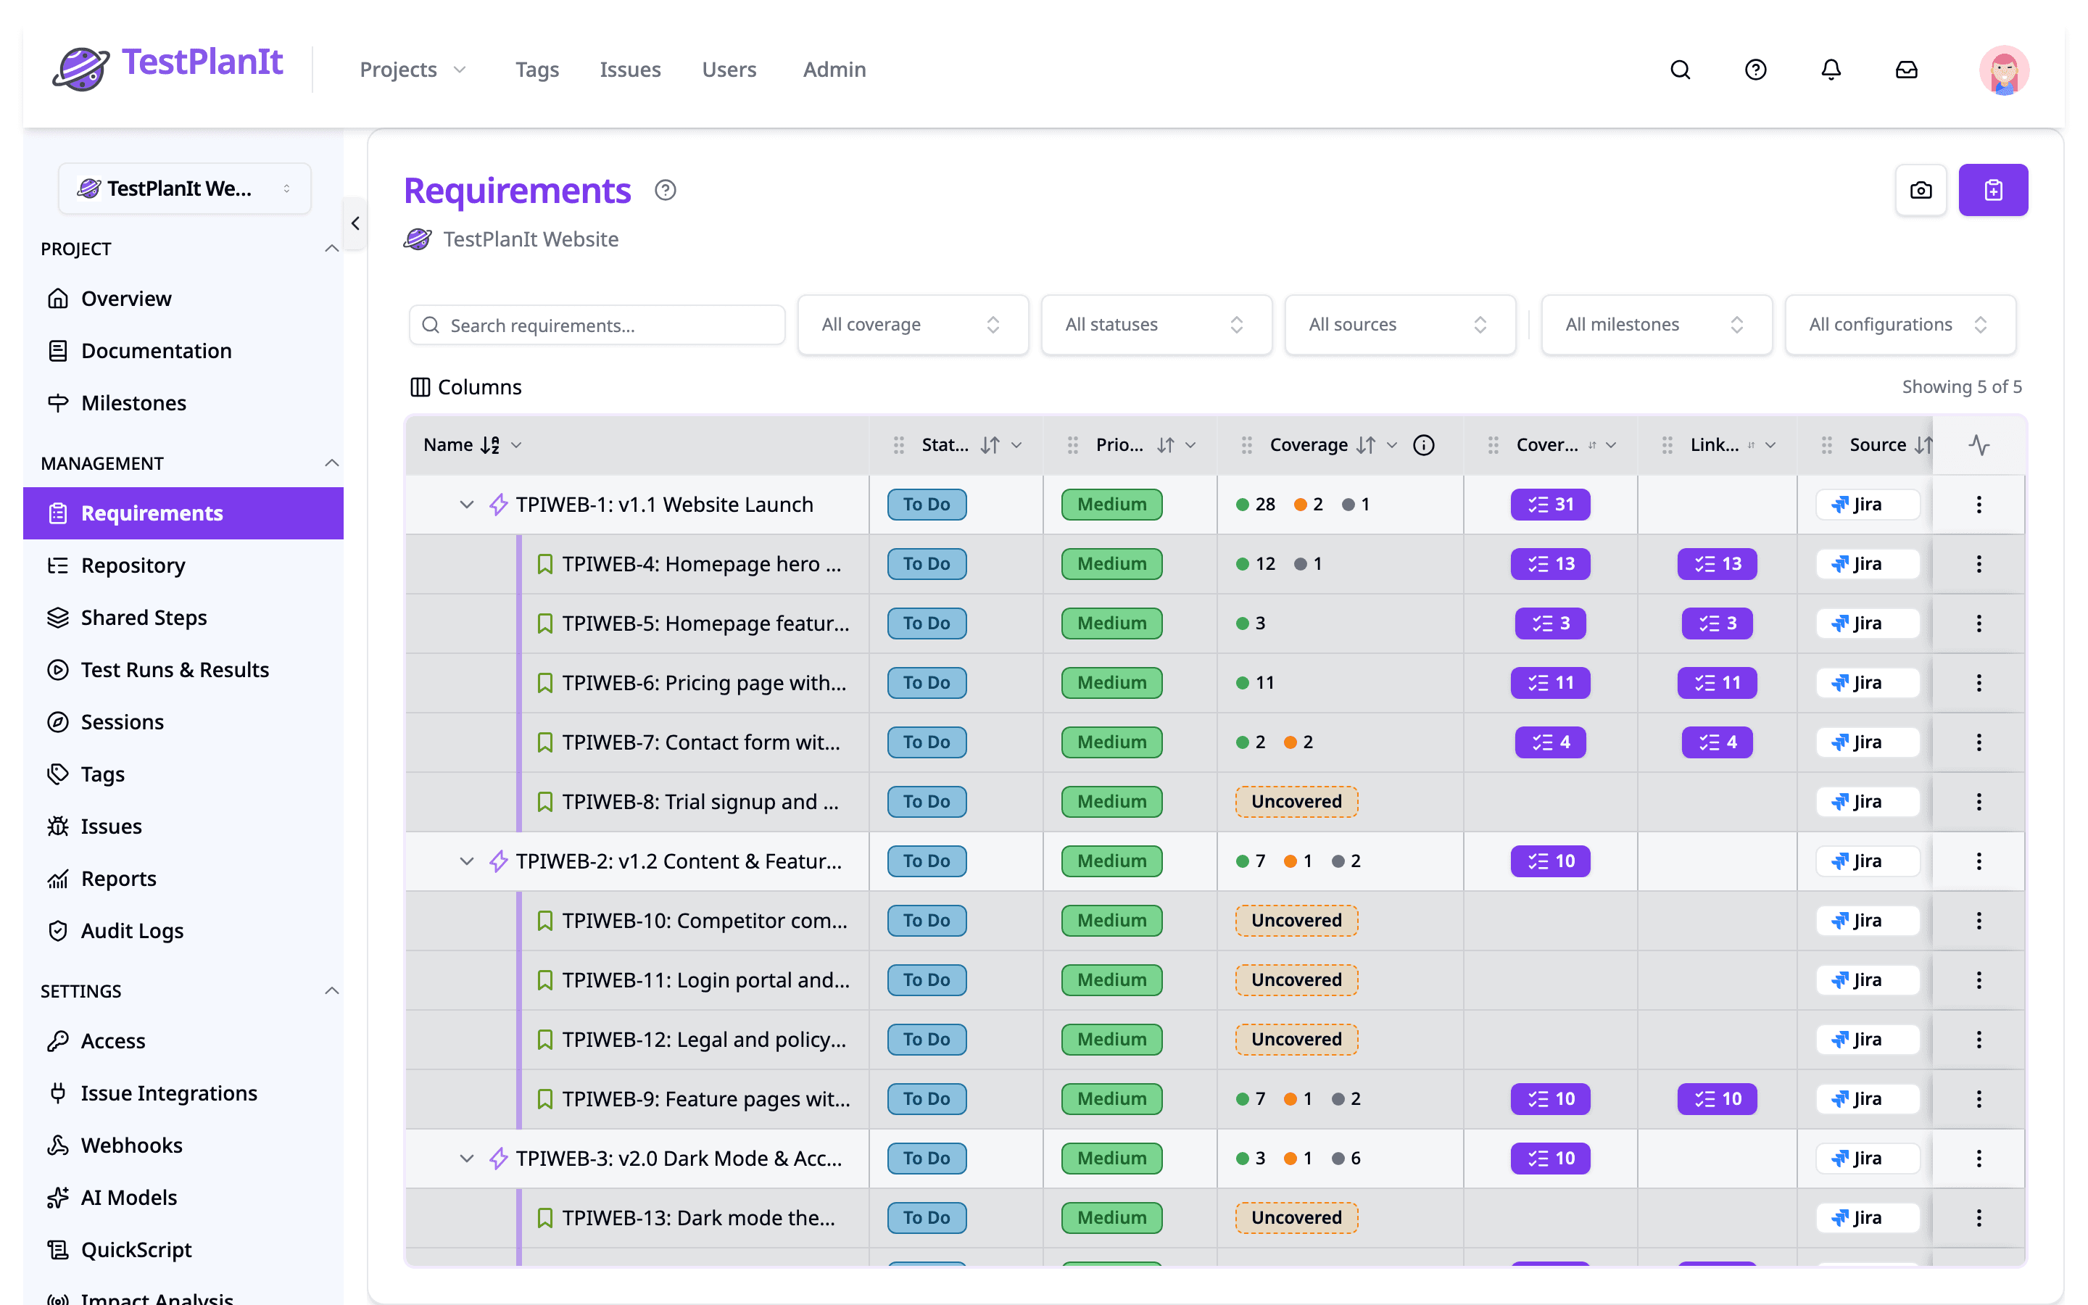Image resolution: width=2088 pixels, height=1305 pixels.
Task: Open the All sources filter
Action: click(1399, 325)
